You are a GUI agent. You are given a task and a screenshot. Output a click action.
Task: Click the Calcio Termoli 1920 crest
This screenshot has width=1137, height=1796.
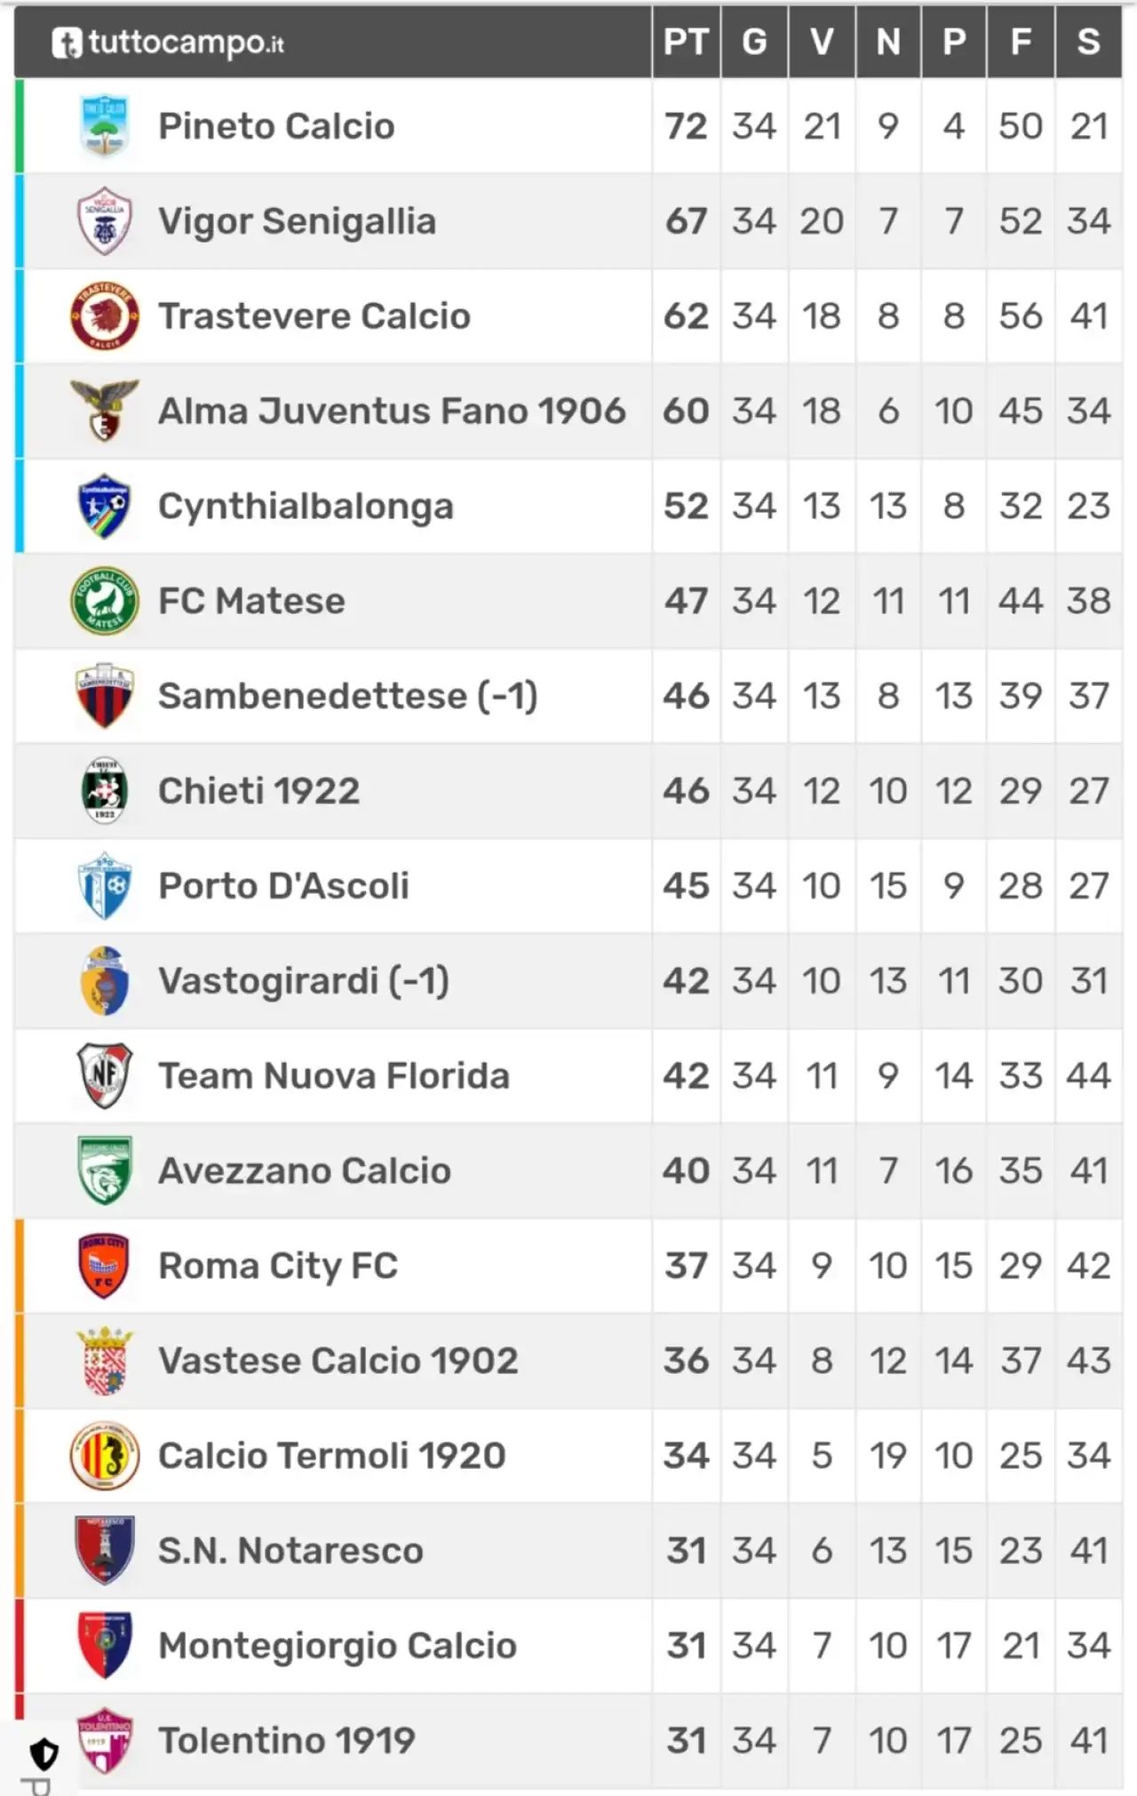[105, 1456]
